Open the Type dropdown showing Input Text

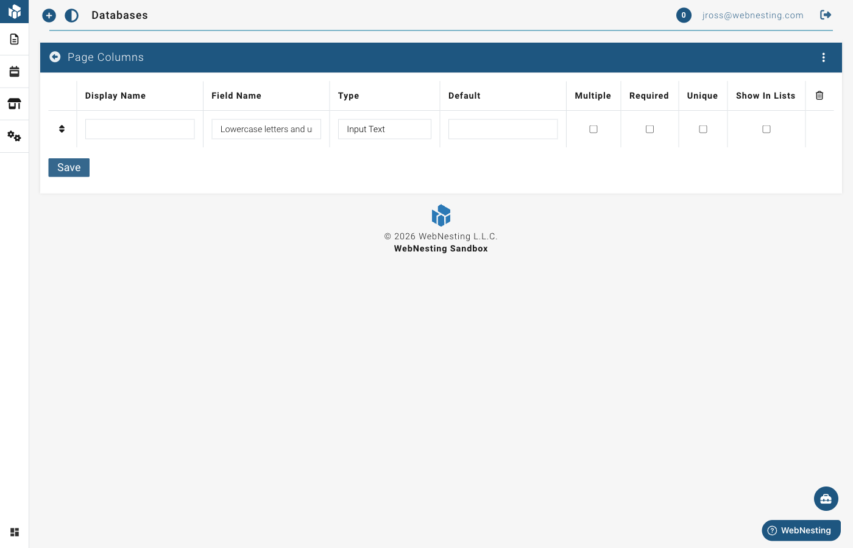384,128
